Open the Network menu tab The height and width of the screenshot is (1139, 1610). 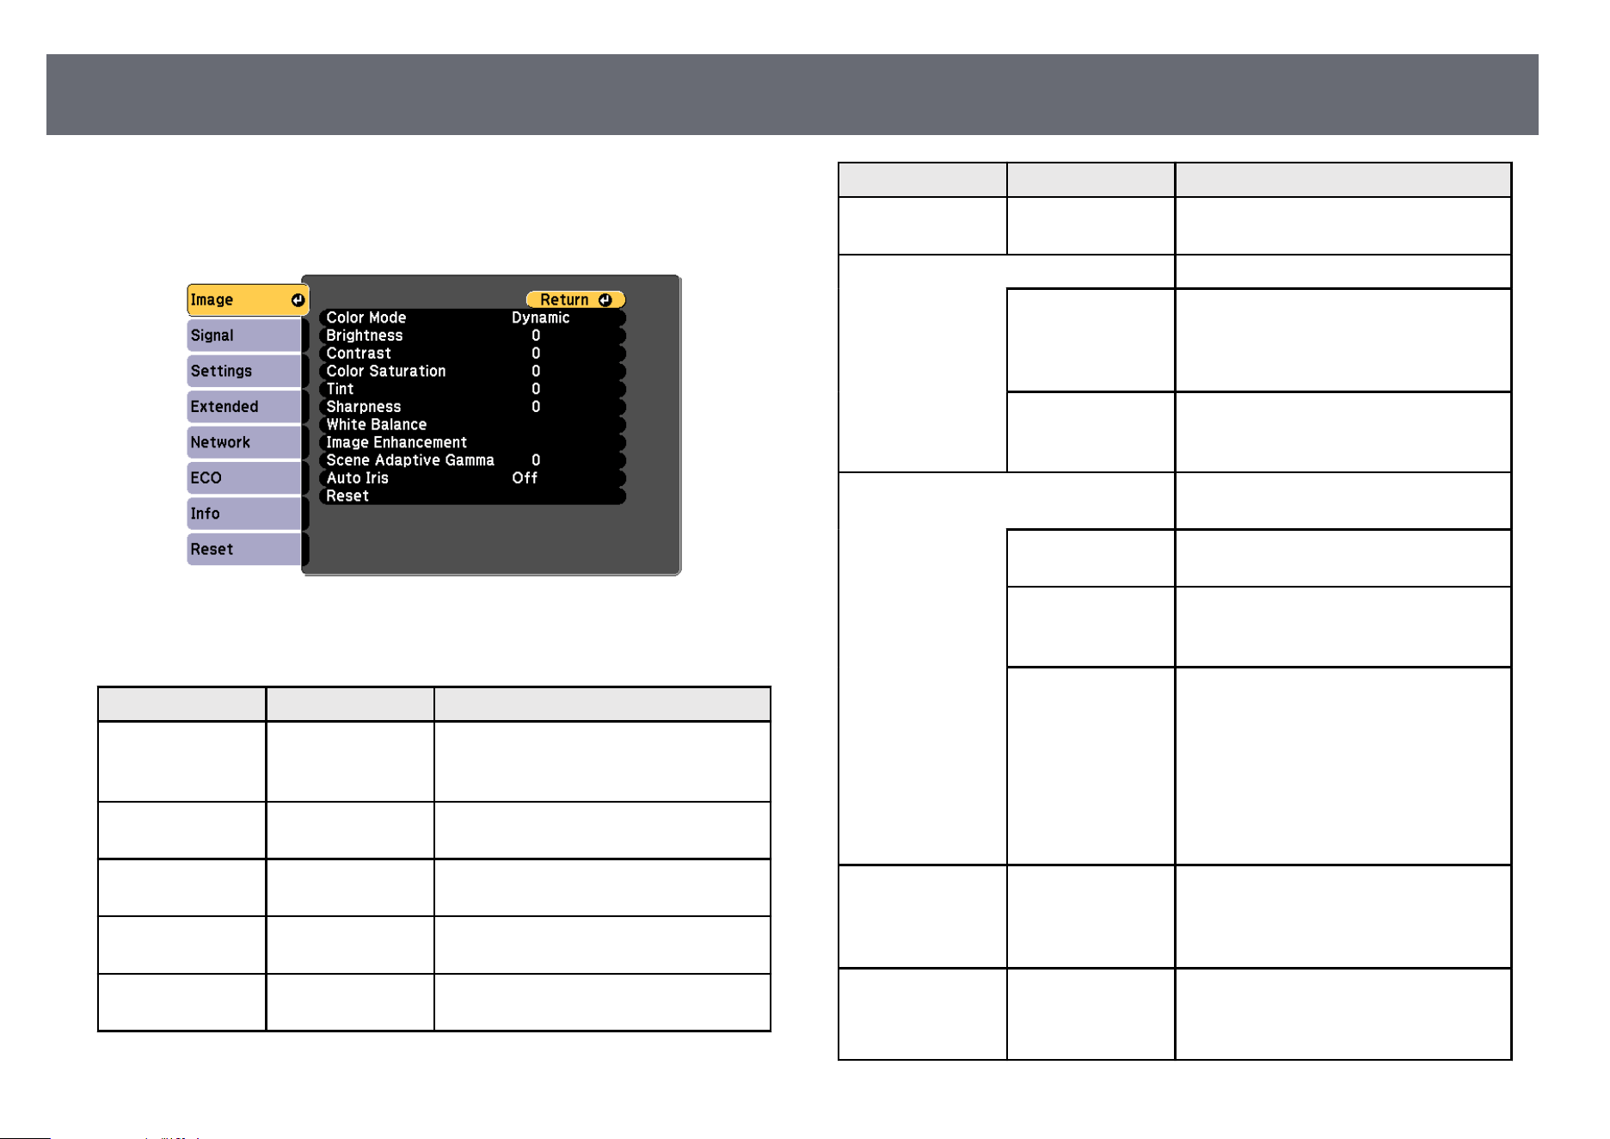pyautogui.click(x=244, y=442)
